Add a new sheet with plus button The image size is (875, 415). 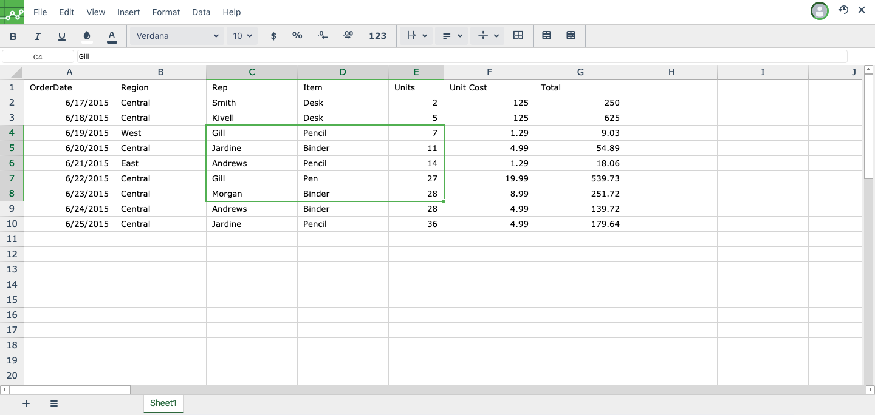(x=26, y=403)
